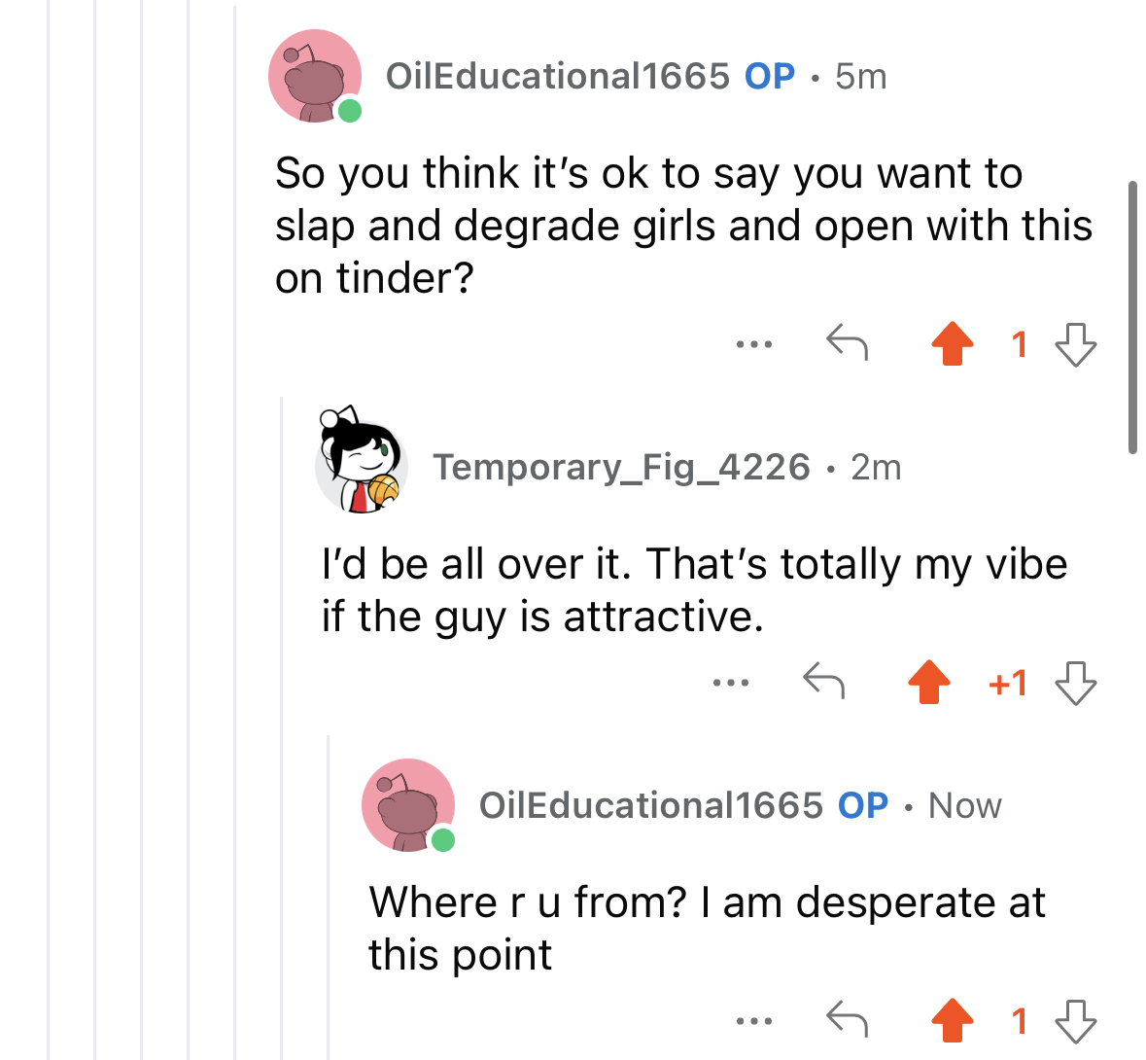
Task: Reply to the 'Where r u from' comment
Action: 847,1018
